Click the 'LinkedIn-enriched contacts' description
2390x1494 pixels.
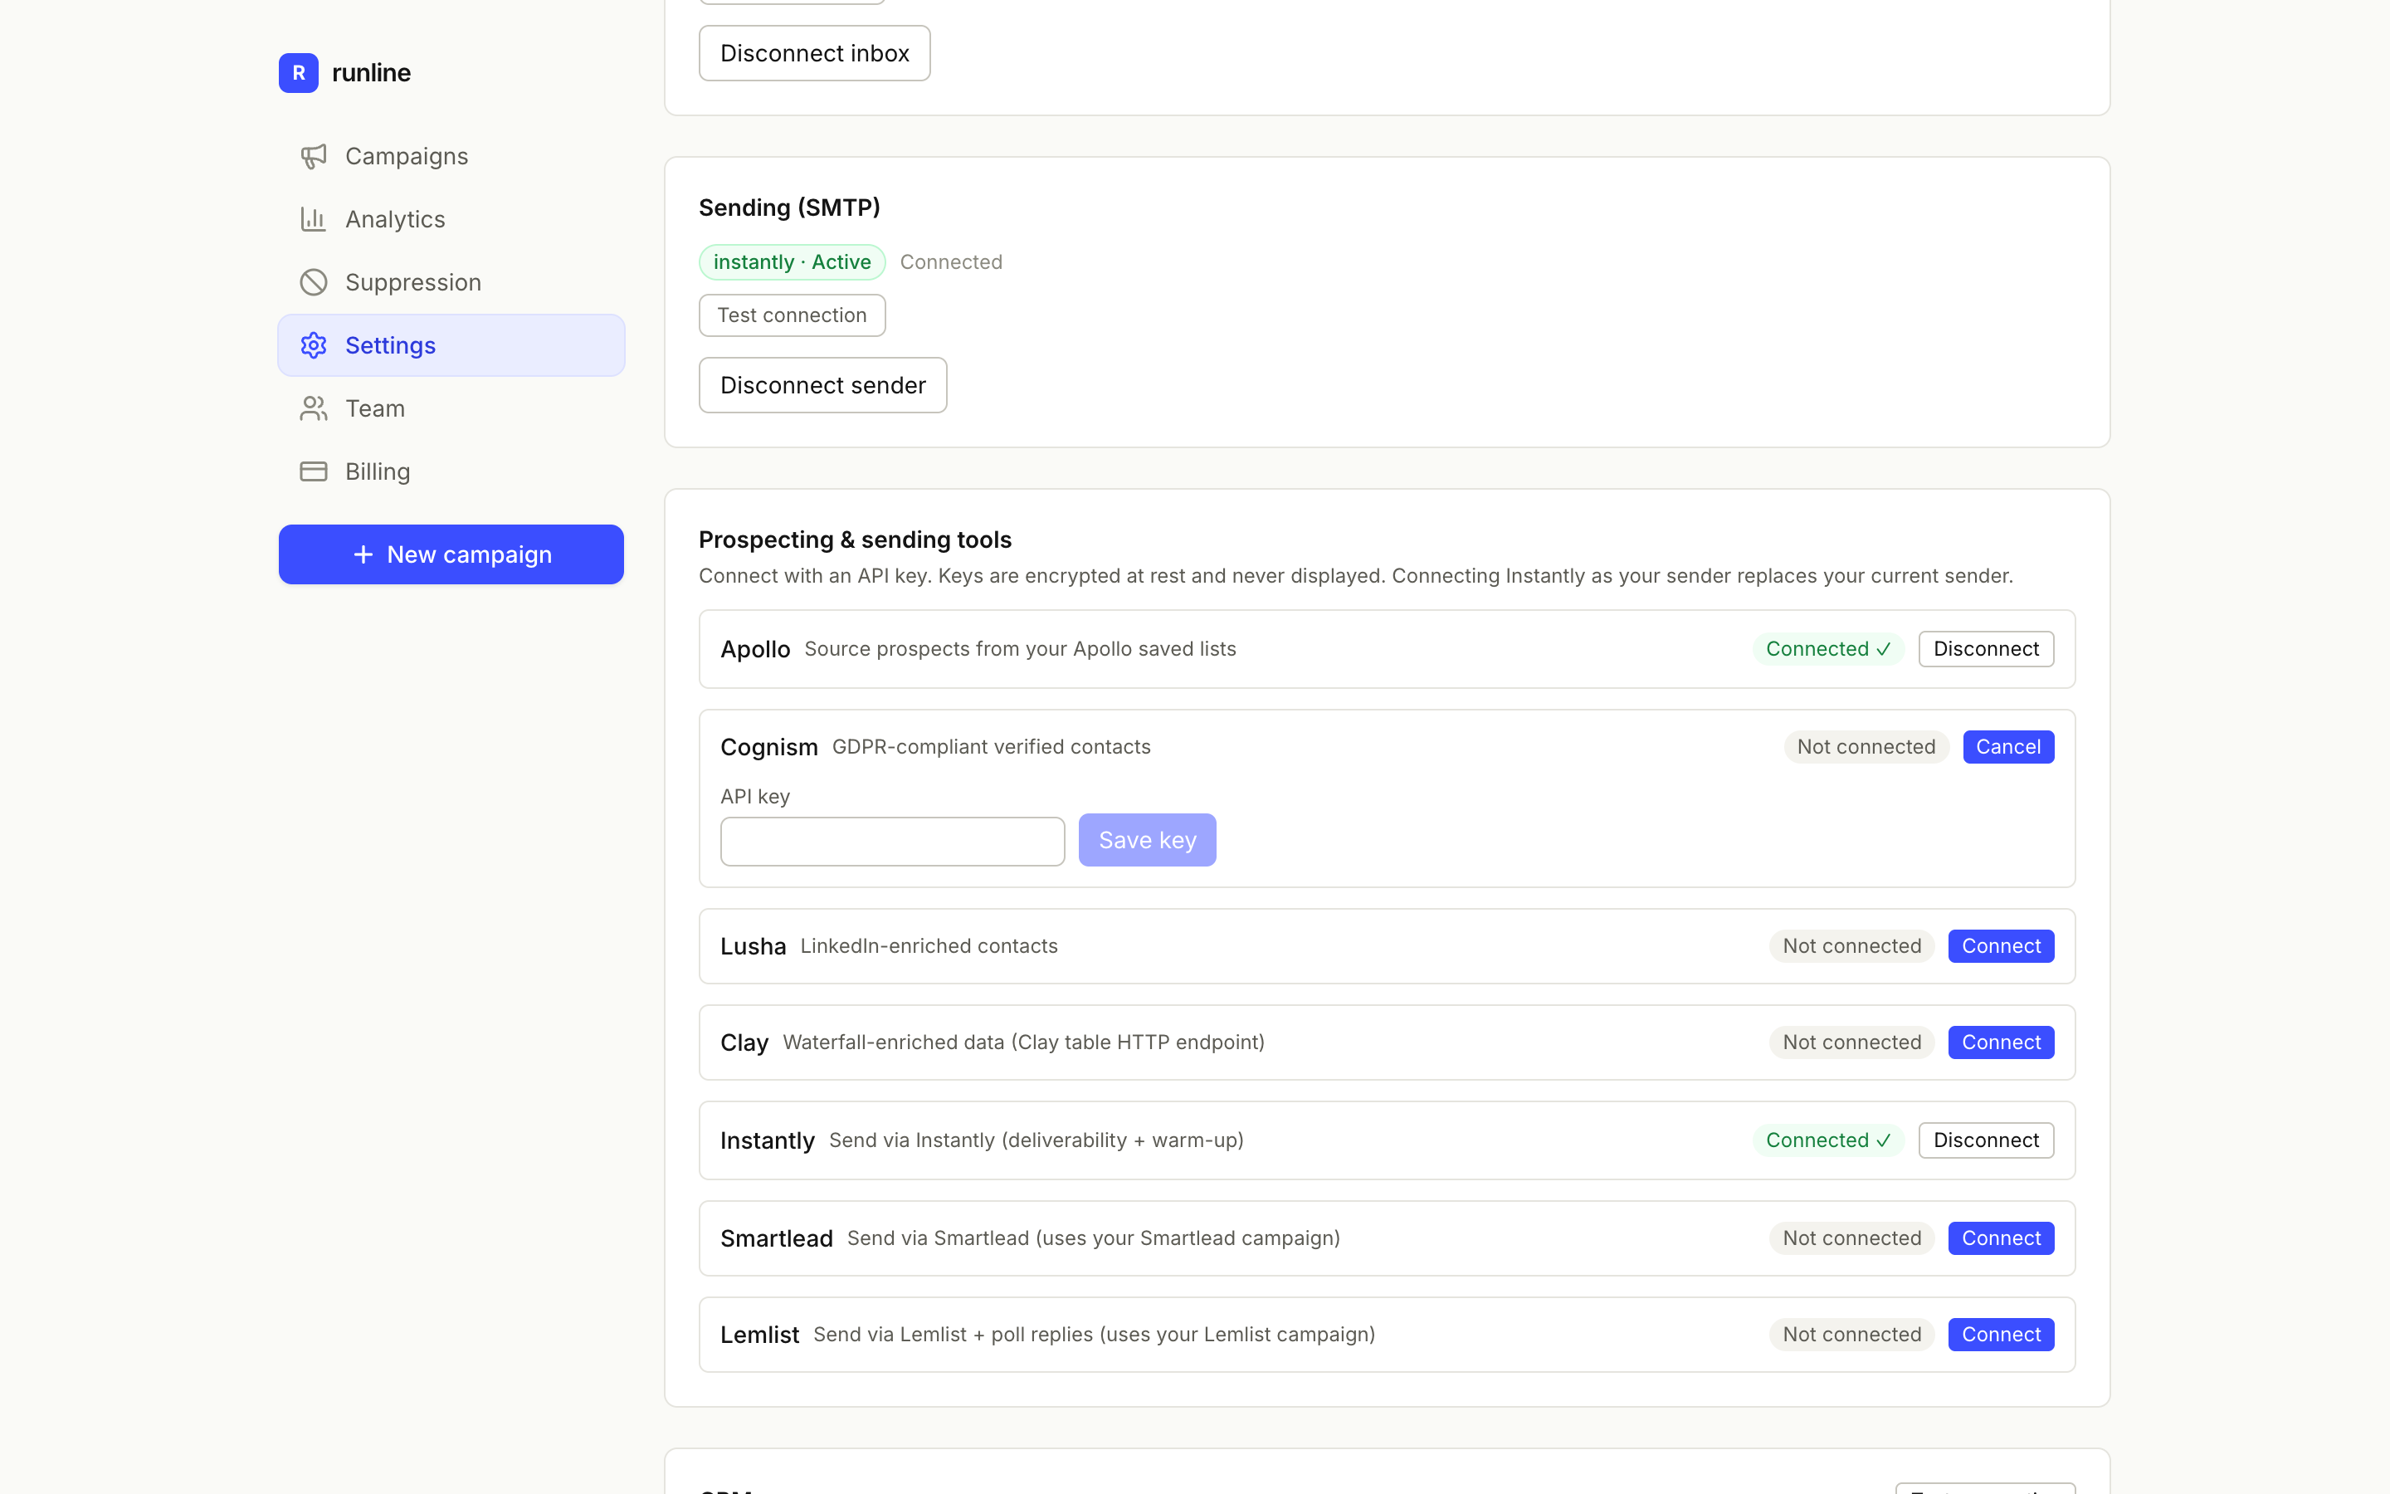coord(929,946)
